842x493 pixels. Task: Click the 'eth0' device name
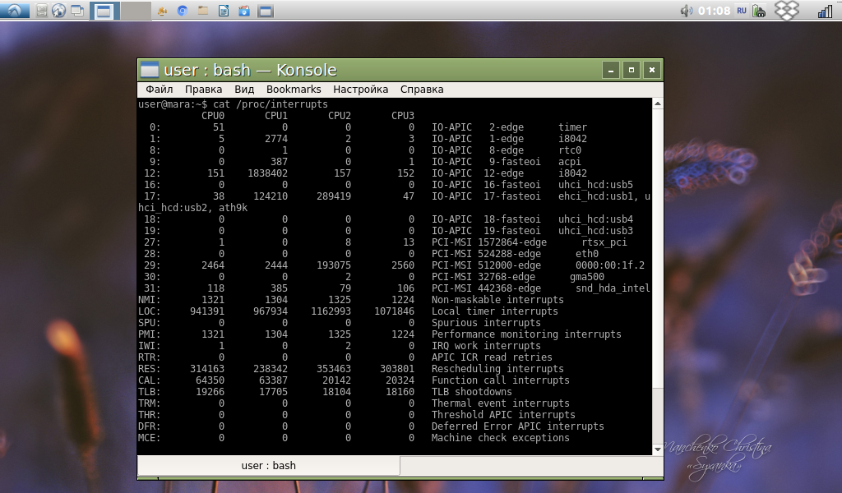click(587, 254)
